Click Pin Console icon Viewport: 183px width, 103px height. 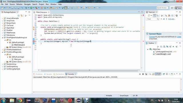pyautogui.click(x=164, y=74)
